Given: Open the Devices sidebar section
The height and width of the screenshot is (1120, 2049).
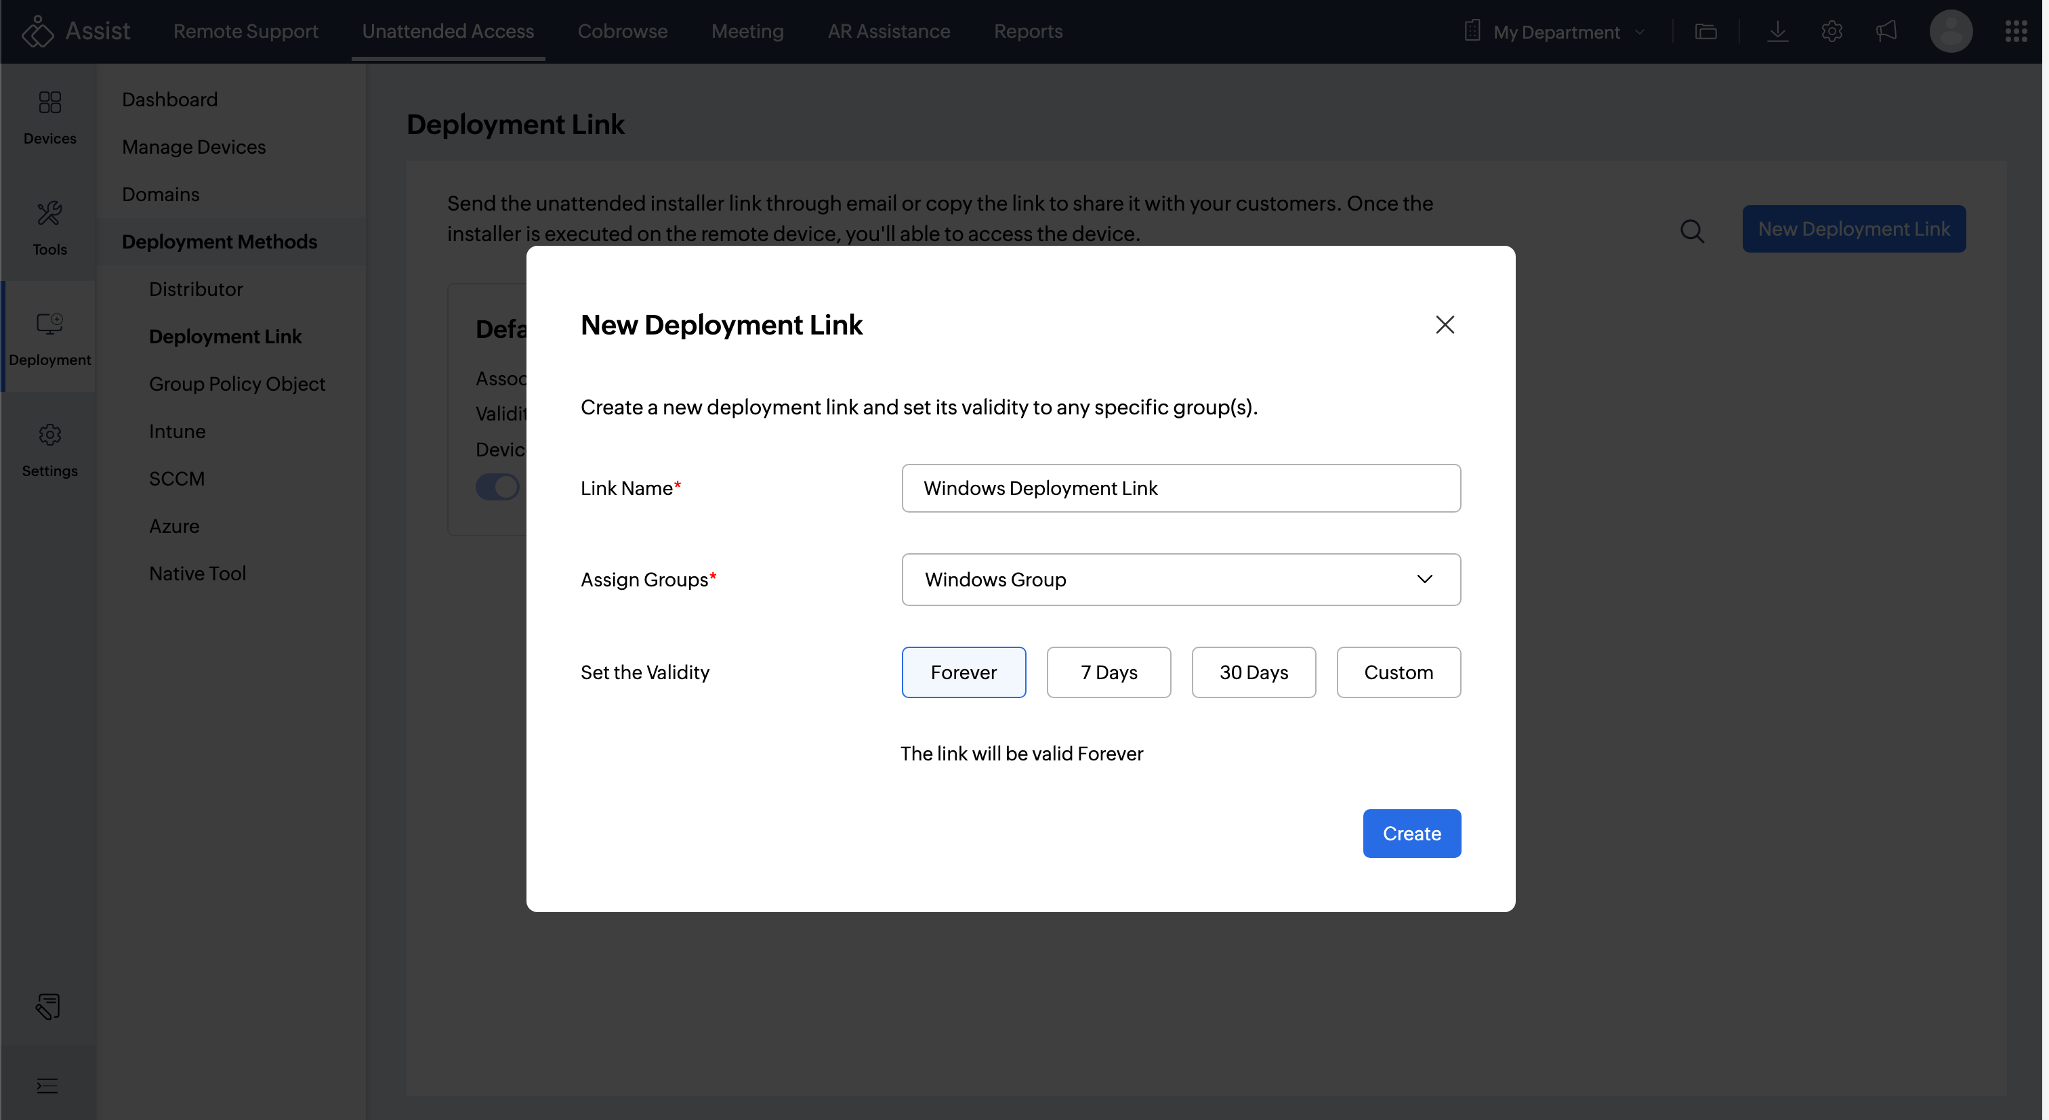Looking at the screenshot, I should [49, 117].
